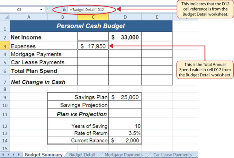This screenshot has width=234, height=158.
Task: Select empty cell D11 beside Plan vs Projection
Action: [x=125, y=113]
